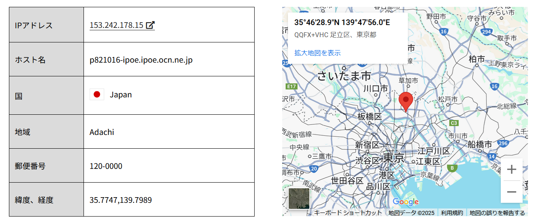Click the Adachi region value
The height and width of the screenshot is (221, 536).
[102, 132]
